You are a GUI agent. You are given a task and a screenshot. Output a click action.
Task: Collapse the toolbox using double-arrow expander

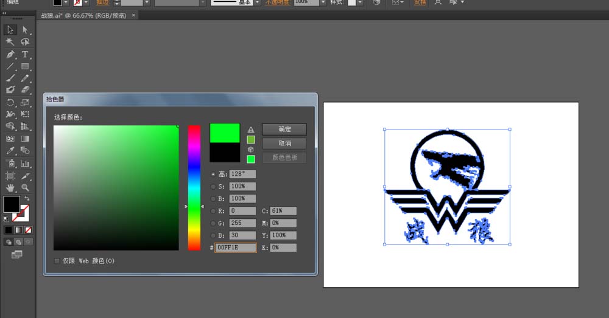[4, 13]
